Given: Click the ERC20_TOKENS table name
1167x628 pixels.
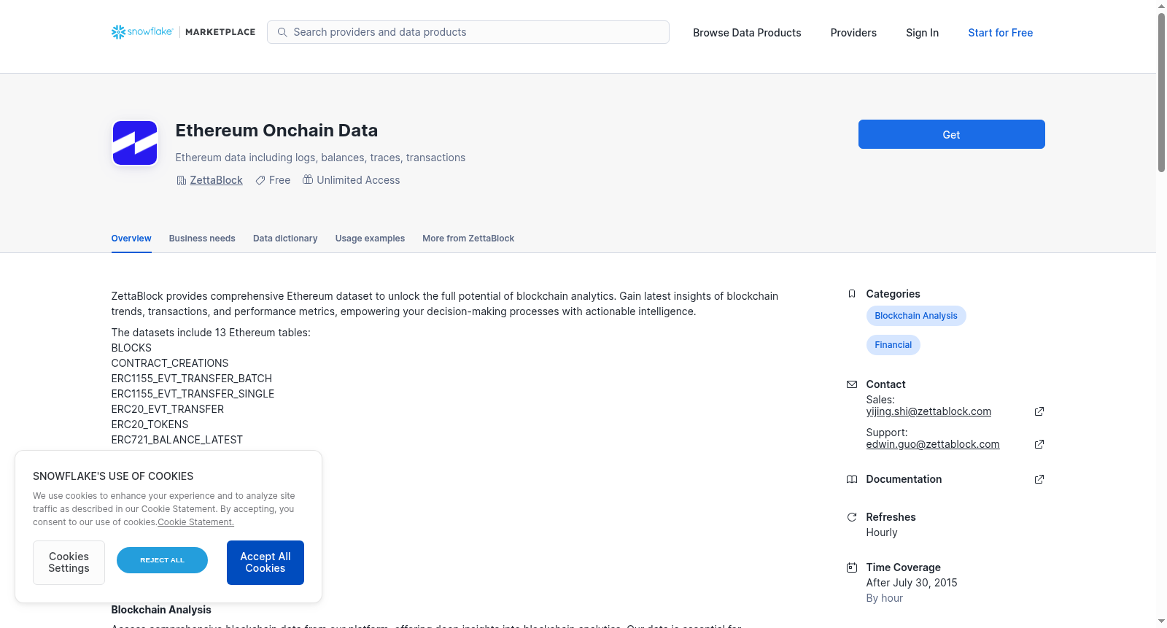Looking at the screenshot, I should [x=150, y=425].
